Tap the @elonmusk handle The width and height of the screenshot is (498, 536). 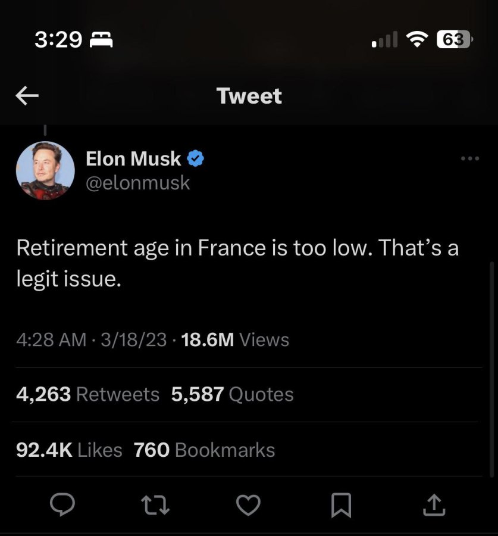pos(137,183)
